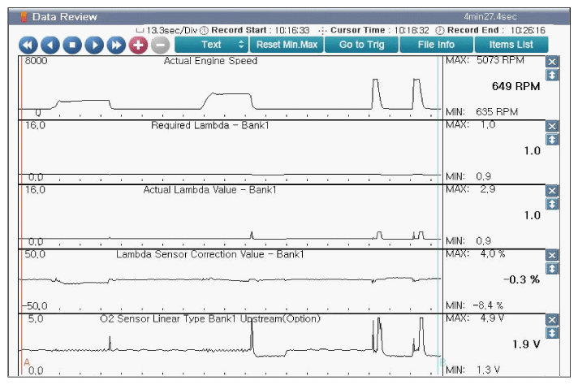Jump to trigger with Go to Trig

click(x=361, y=45)
